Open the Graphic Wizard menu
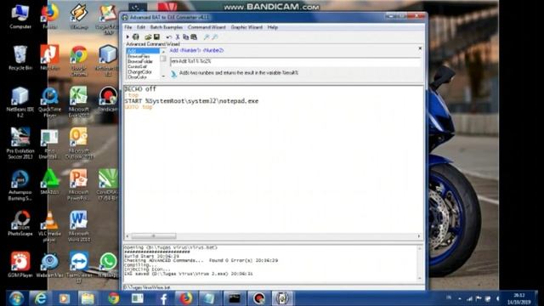 tap(246, 27)
